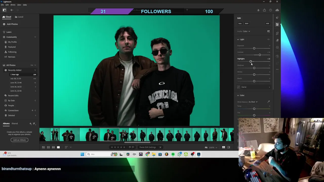Switch to the Local tab
Image resolution: width=324 pixels, height=182 pixels.
coord(19,17)
